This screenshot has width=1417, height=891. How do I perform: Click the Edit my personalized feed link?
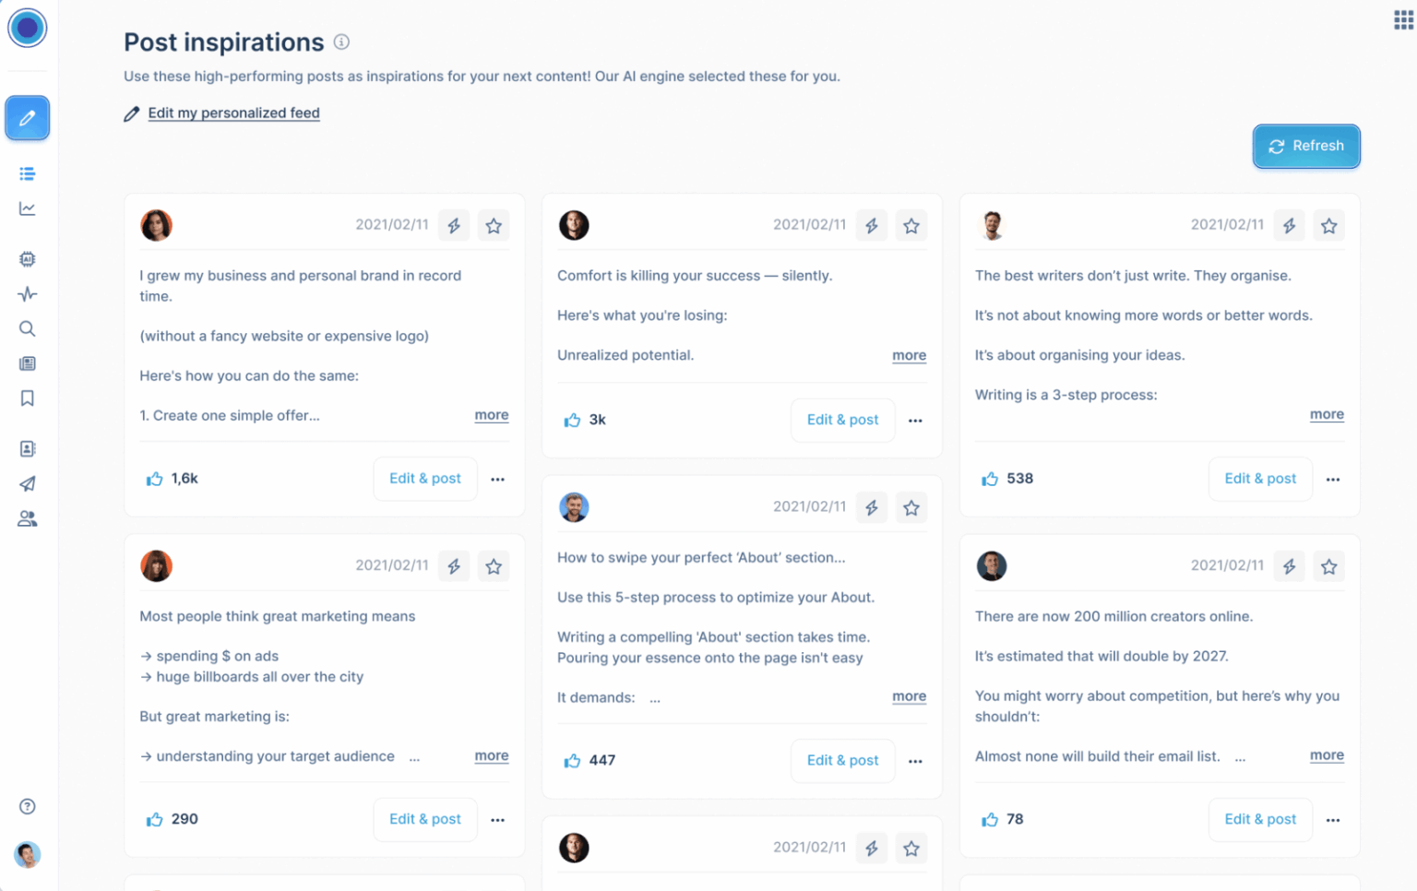coord(233,113)
